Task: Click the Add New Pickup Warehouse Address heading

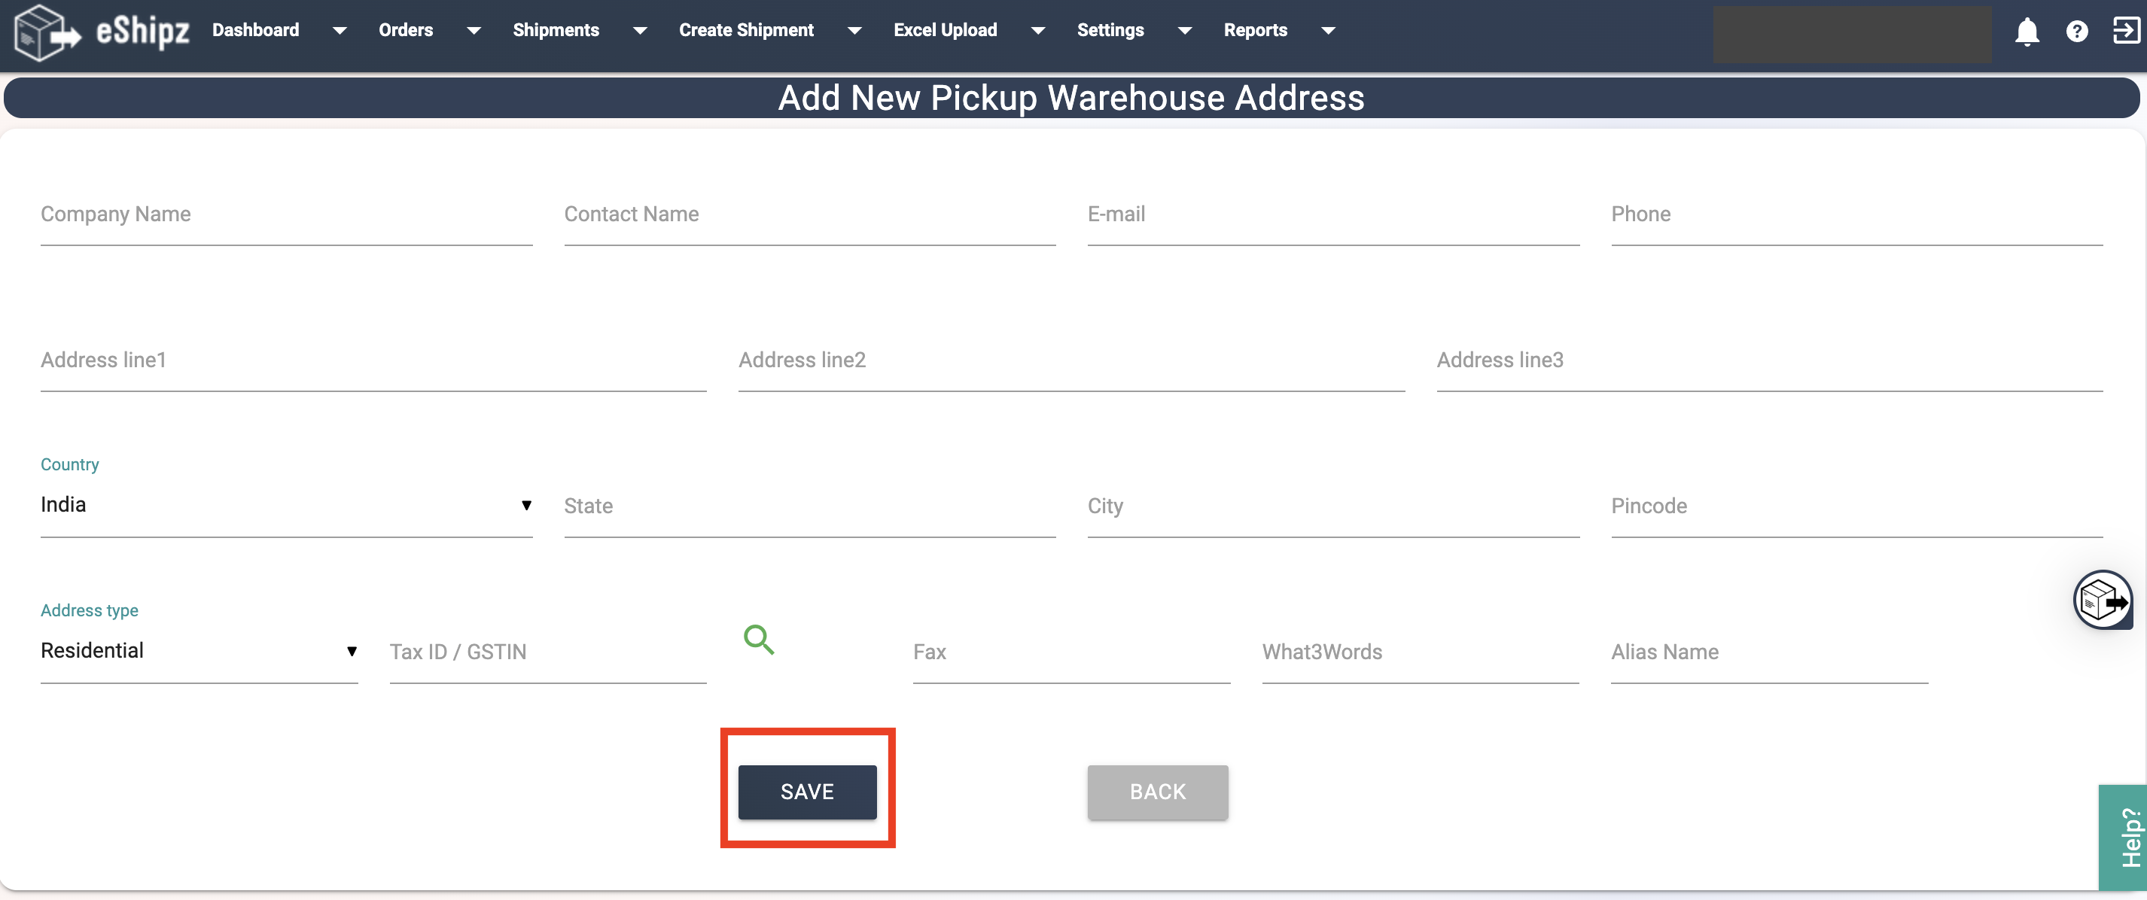Action: tap(1071, 99)
